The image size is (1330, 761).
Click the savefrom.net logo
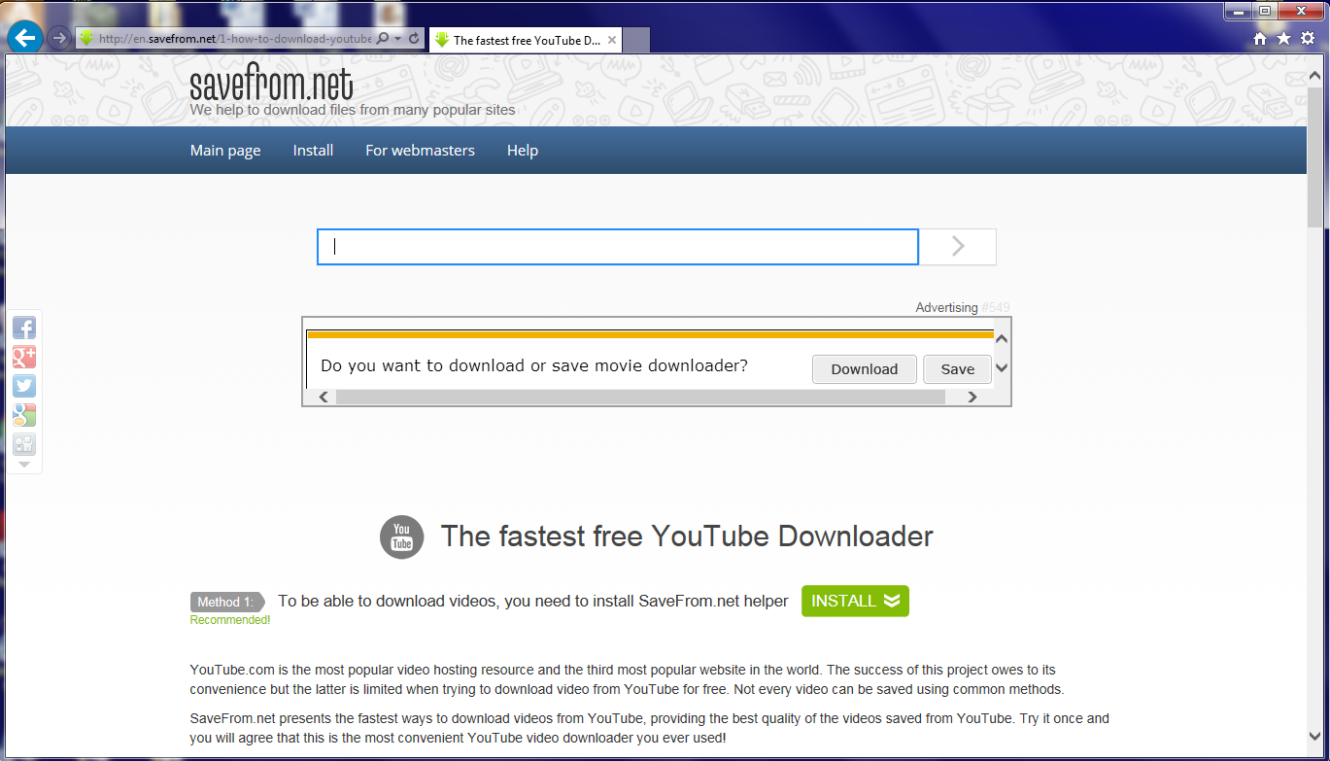click(x=271, y=84)
